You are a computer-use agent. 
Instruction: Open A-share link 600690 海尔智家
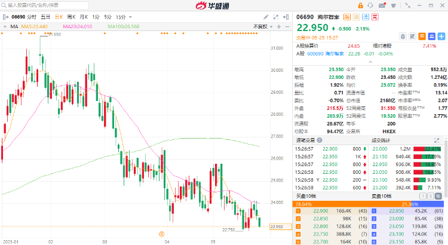pyautogui.click(x=326, y=54)
